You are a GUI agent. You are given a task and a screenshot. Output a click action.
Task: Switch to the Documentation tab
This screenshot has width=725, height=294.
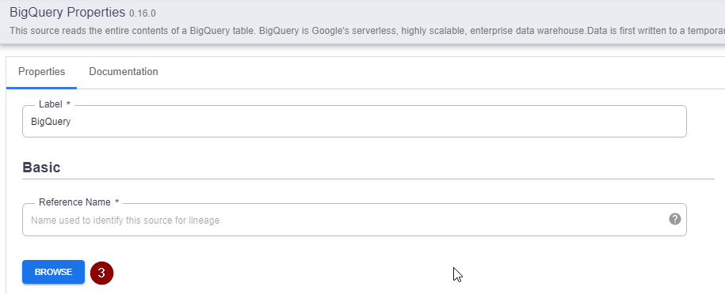[x=124, y=72]
